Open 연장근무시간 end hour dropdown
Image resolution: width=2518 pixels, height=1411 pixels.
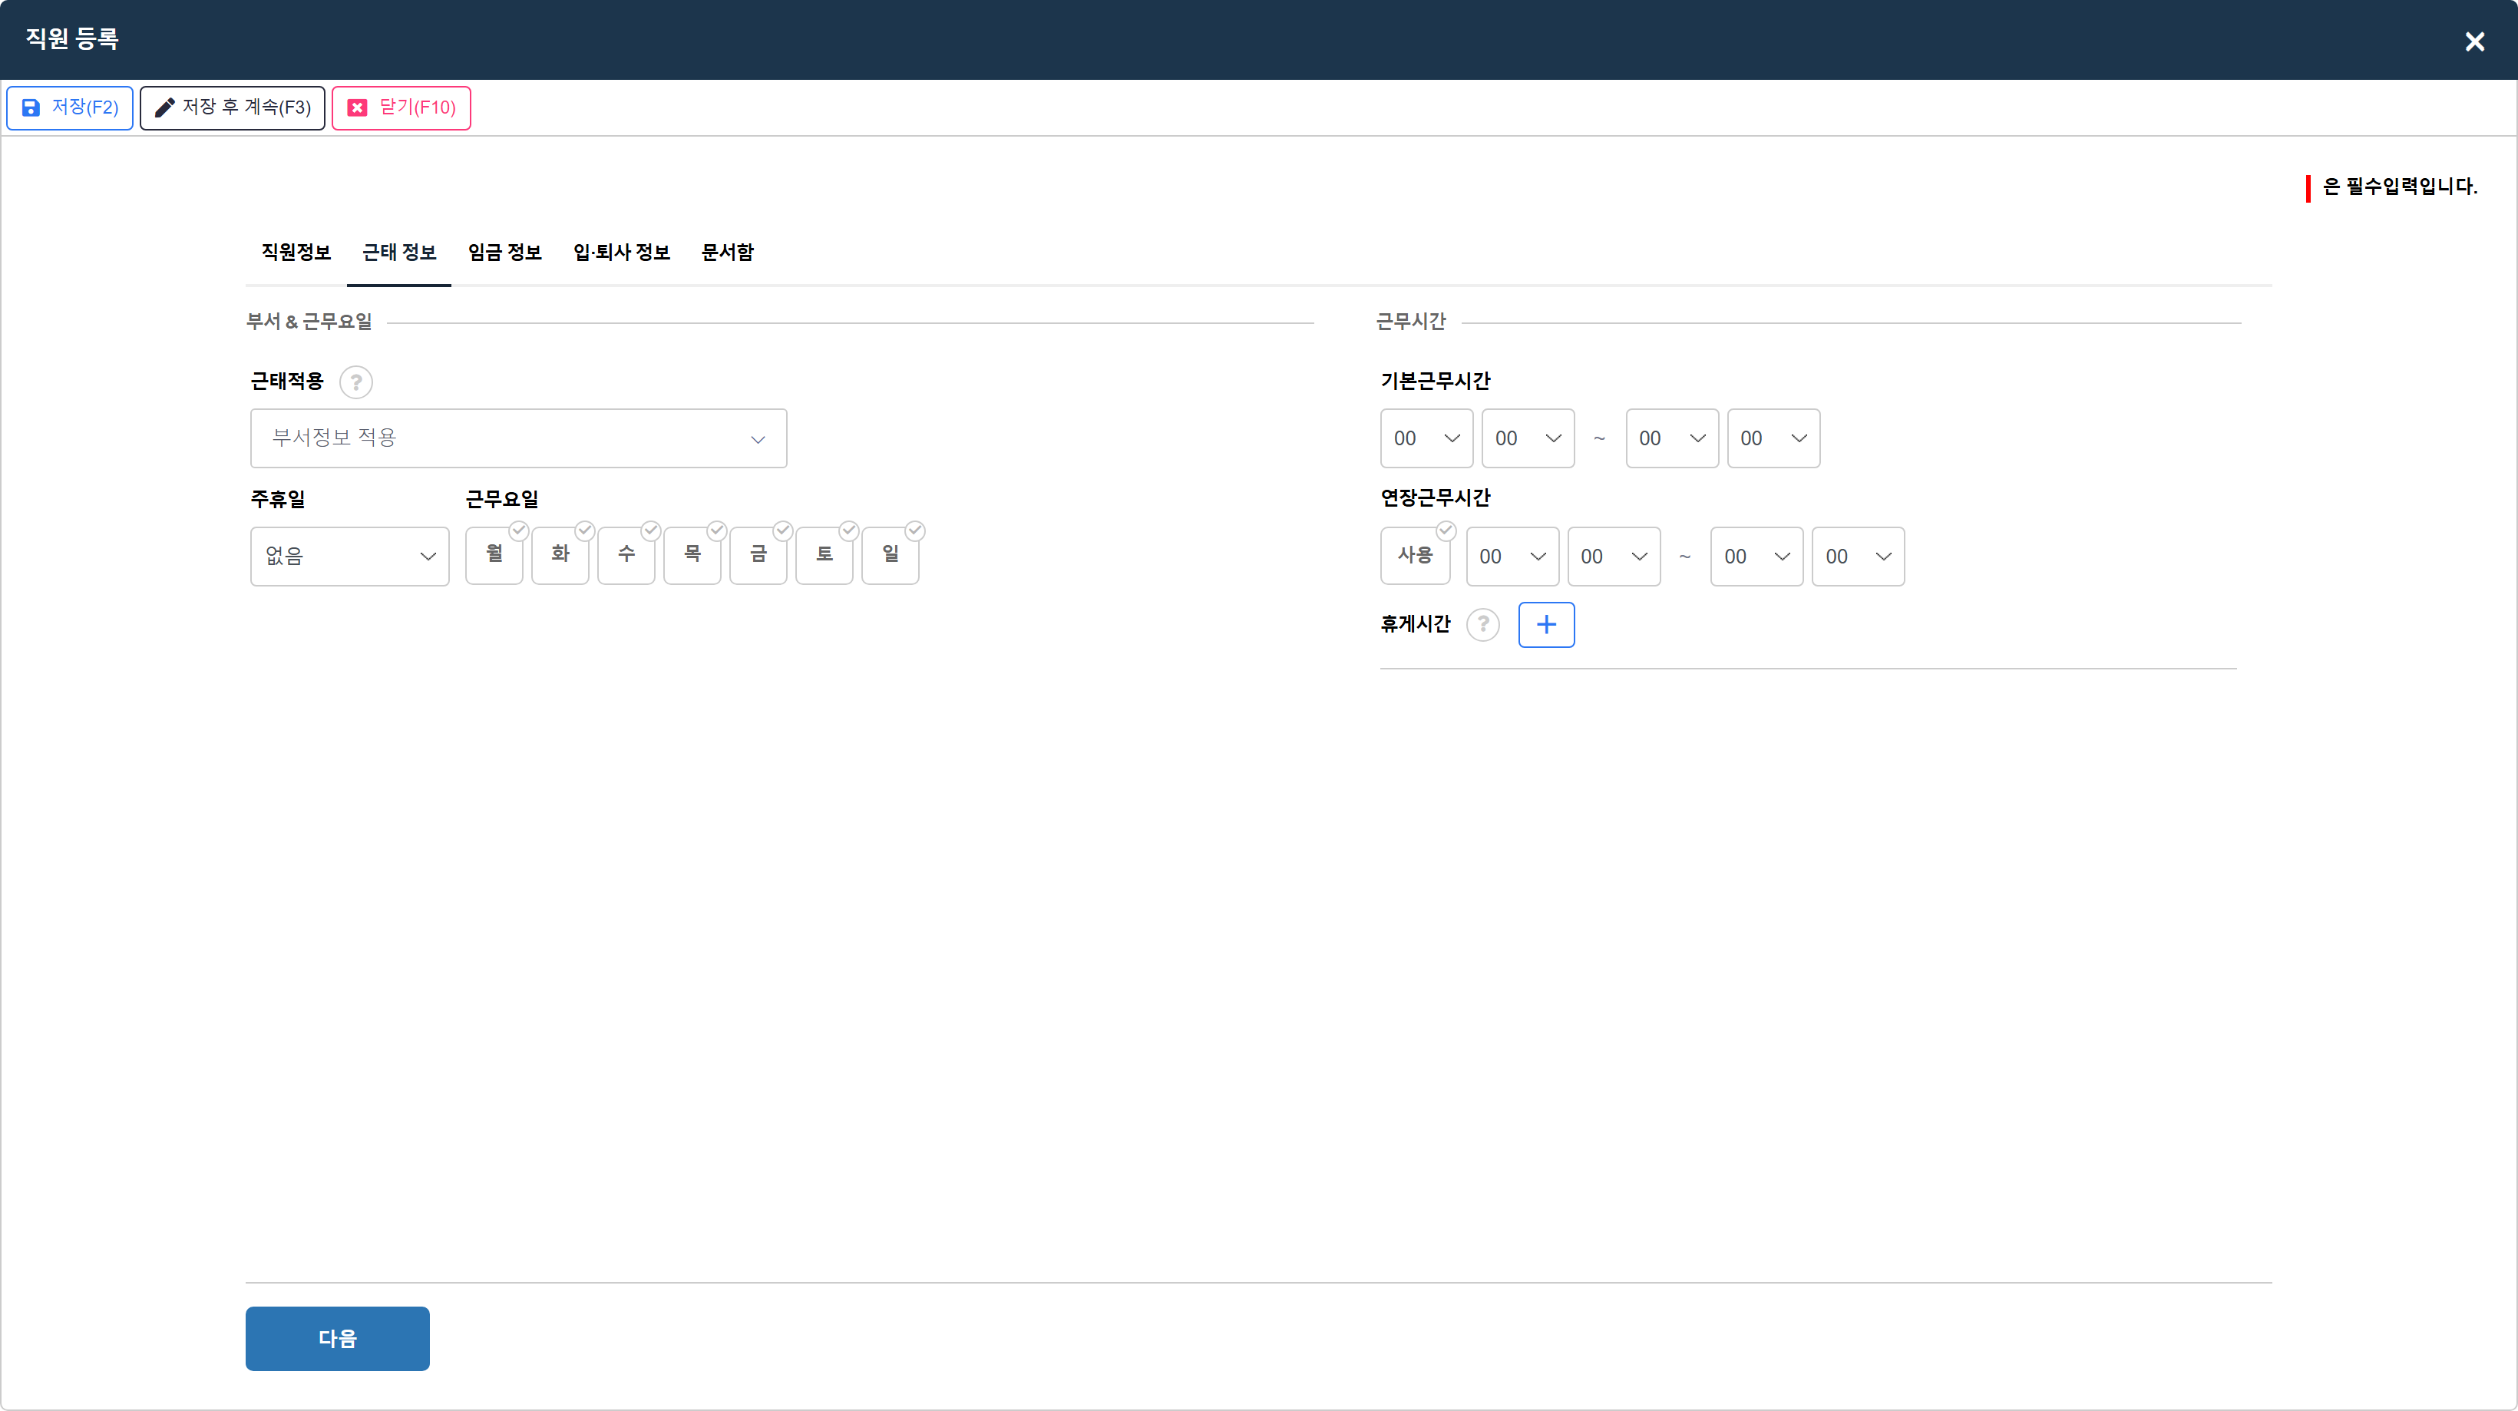pyautogui.click(x=1757, y=557)
